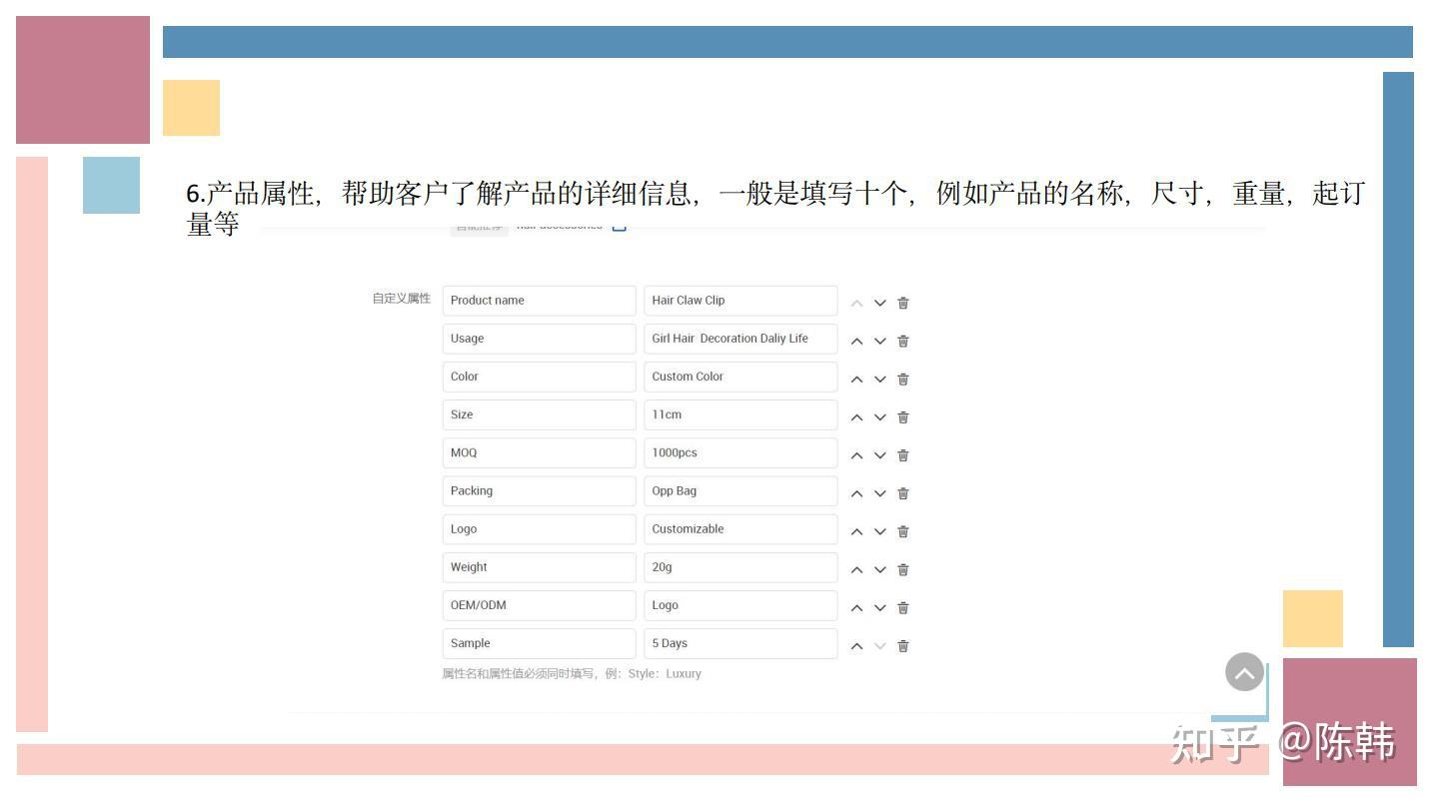This screenshot has width=1433, height=802.
Task: Move the Color row down
Action: click(880, 379)
